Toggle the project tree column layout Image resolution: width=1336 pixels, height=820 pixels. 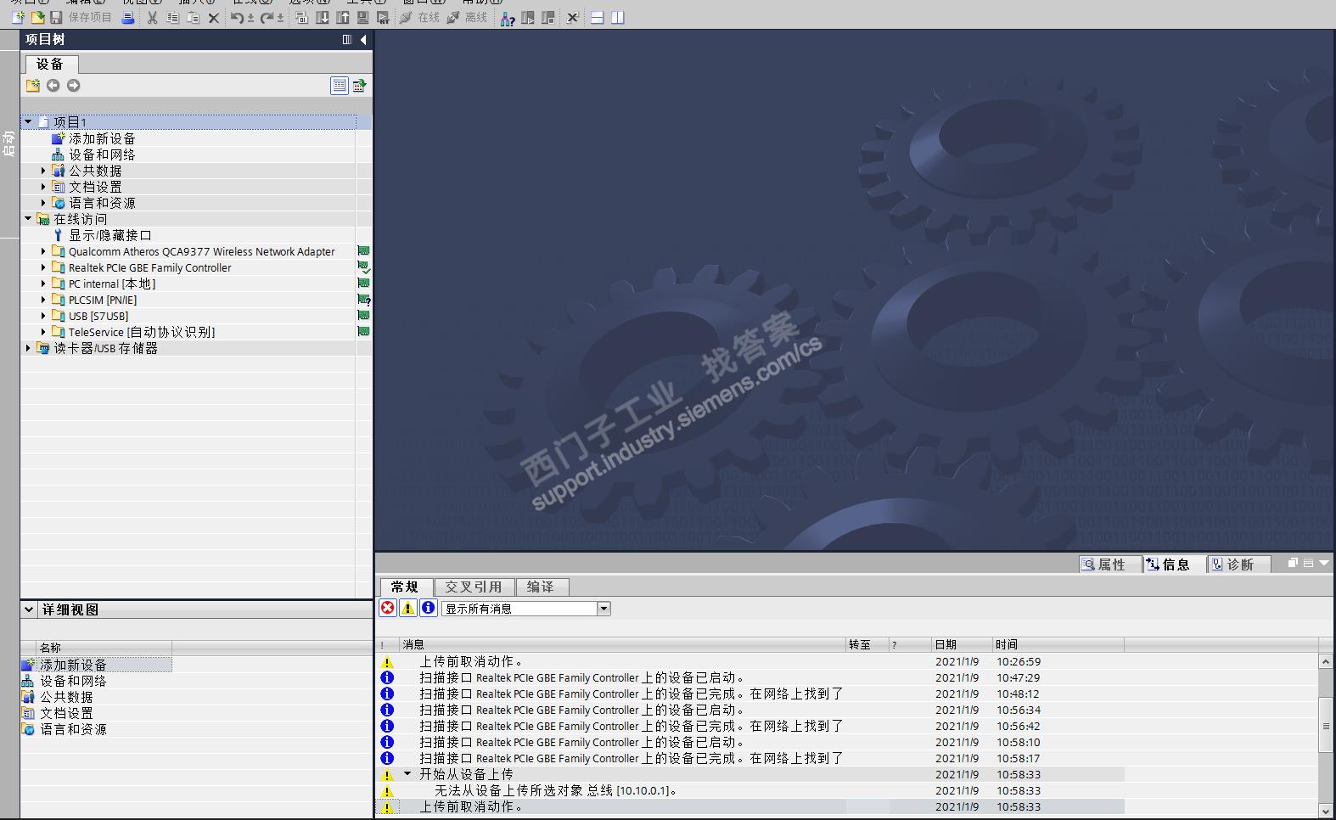coord(347,39)
